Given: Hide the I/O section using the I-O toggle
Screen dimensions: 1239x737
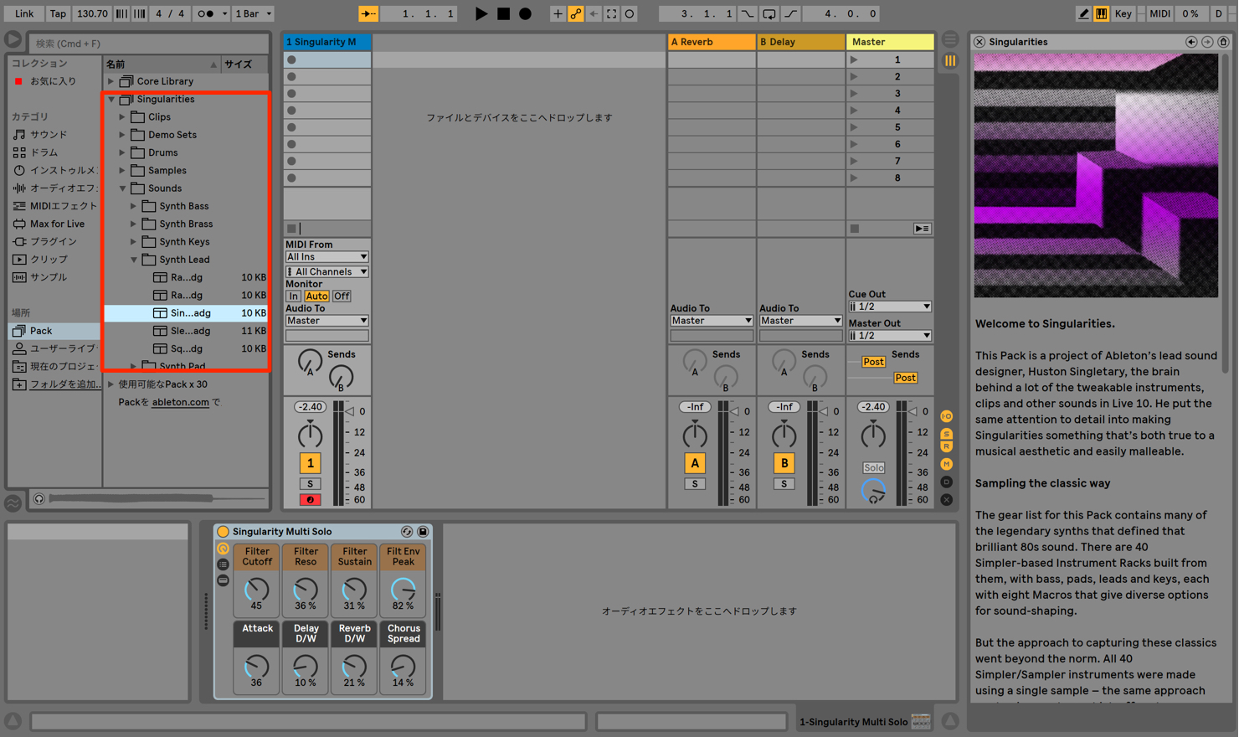Looking at the screenshot, I should [x=946, y=415].
